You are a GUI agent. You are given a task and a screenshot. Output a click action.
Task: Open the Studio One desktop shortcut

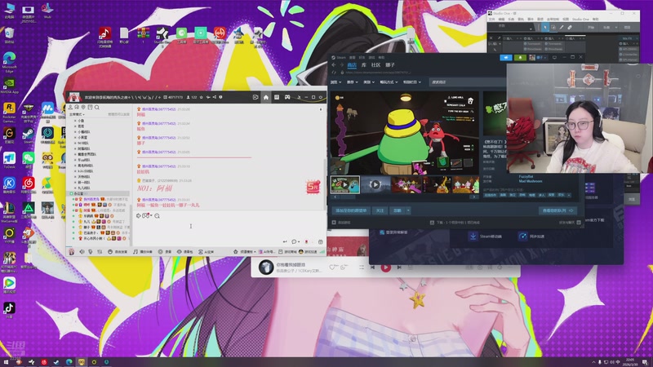coord(162,35)
